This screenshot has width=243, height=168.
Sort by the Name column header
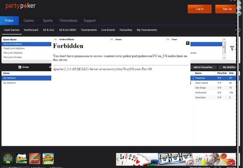204,73
